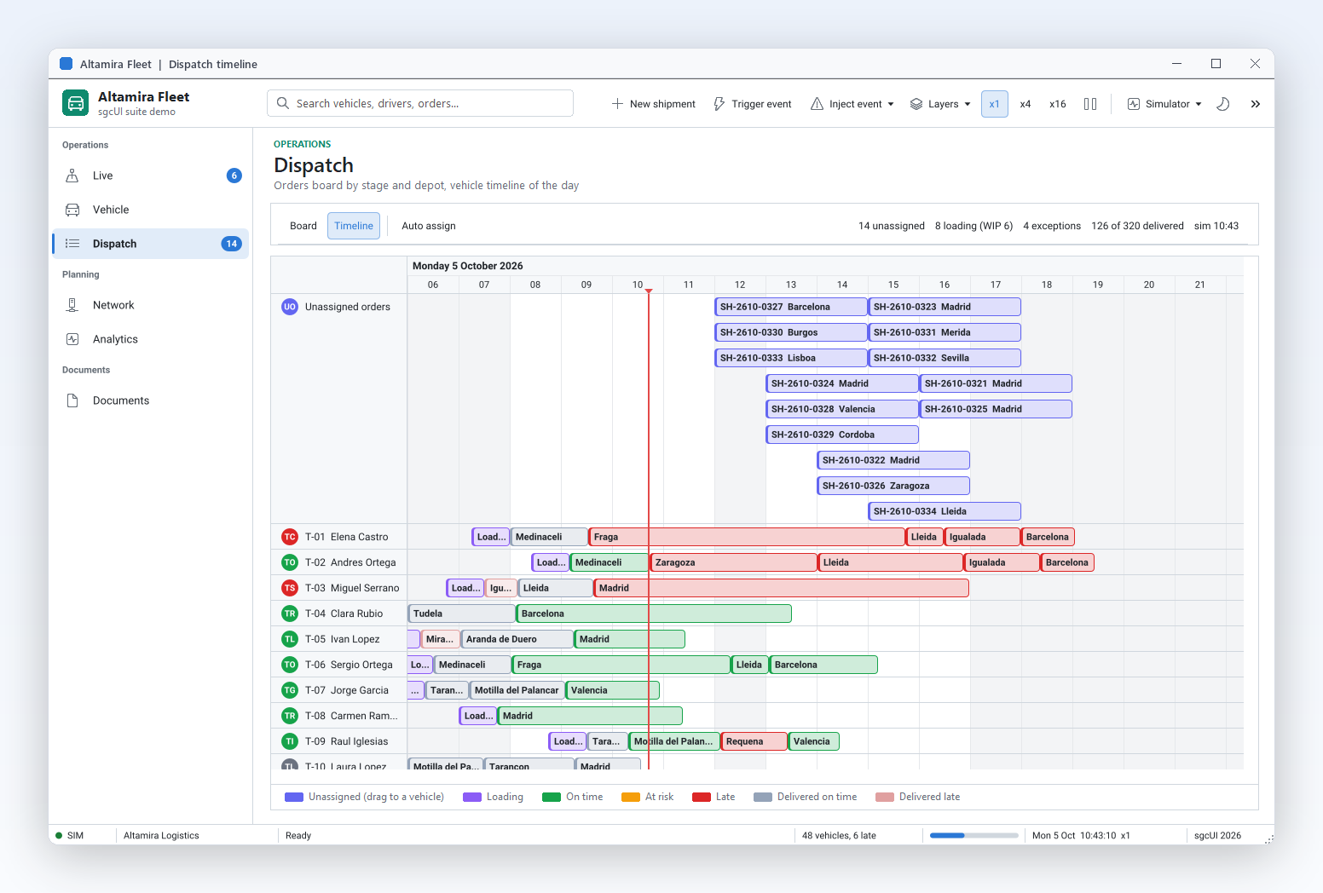Click the Auto assign button
Image resolution: width=1323 pixels, height=893 pixels.
(429, 226)
